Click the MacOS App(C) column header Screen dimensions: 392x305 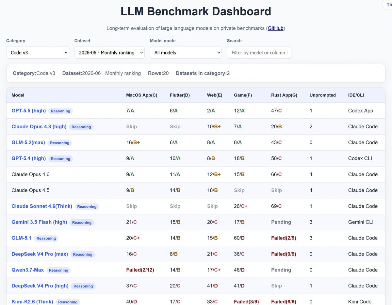tap(142, 95)
